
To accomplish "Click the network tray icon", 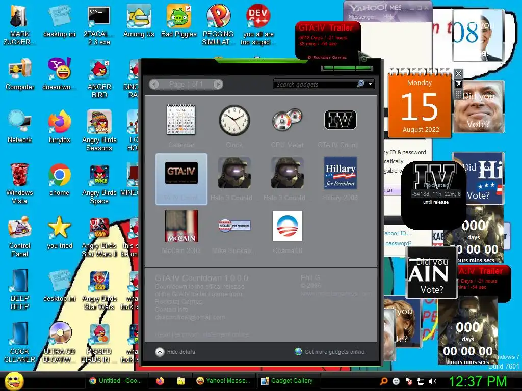I will 421,381.
